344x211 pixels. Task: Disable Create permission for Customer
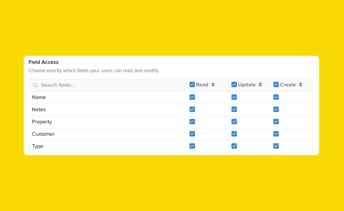tap(276, 133)
